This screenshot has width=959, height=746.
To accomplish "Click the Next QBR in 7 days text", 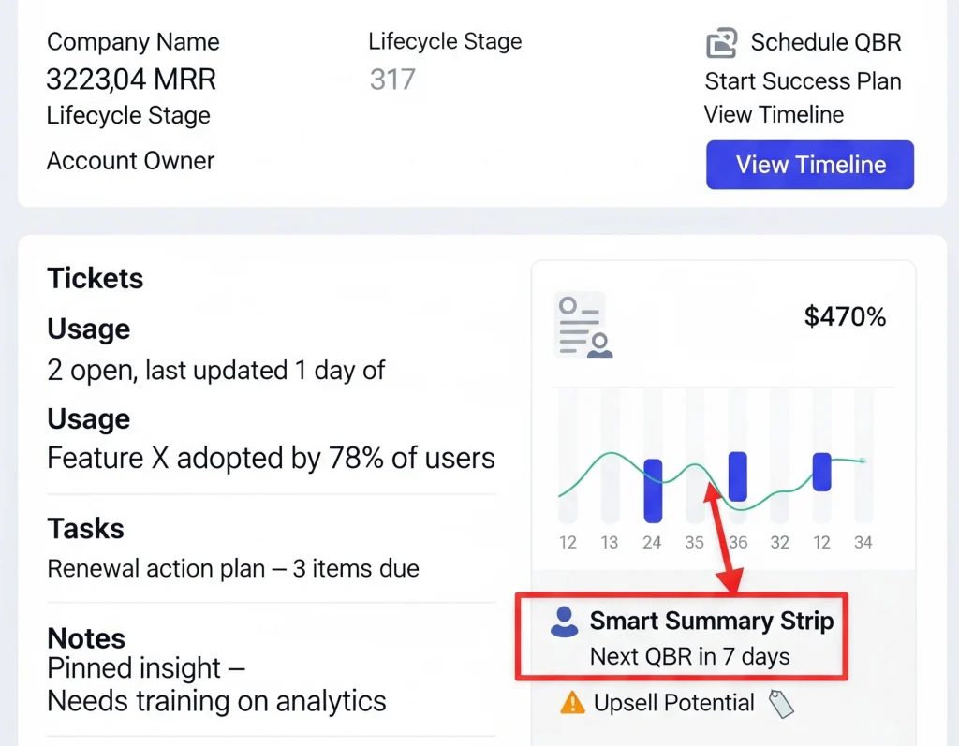I will (x=689, y=656).
